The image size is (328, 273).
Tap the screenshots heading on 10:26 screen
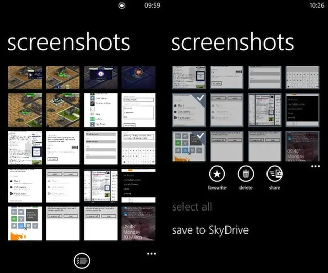(x=233, y=43)
